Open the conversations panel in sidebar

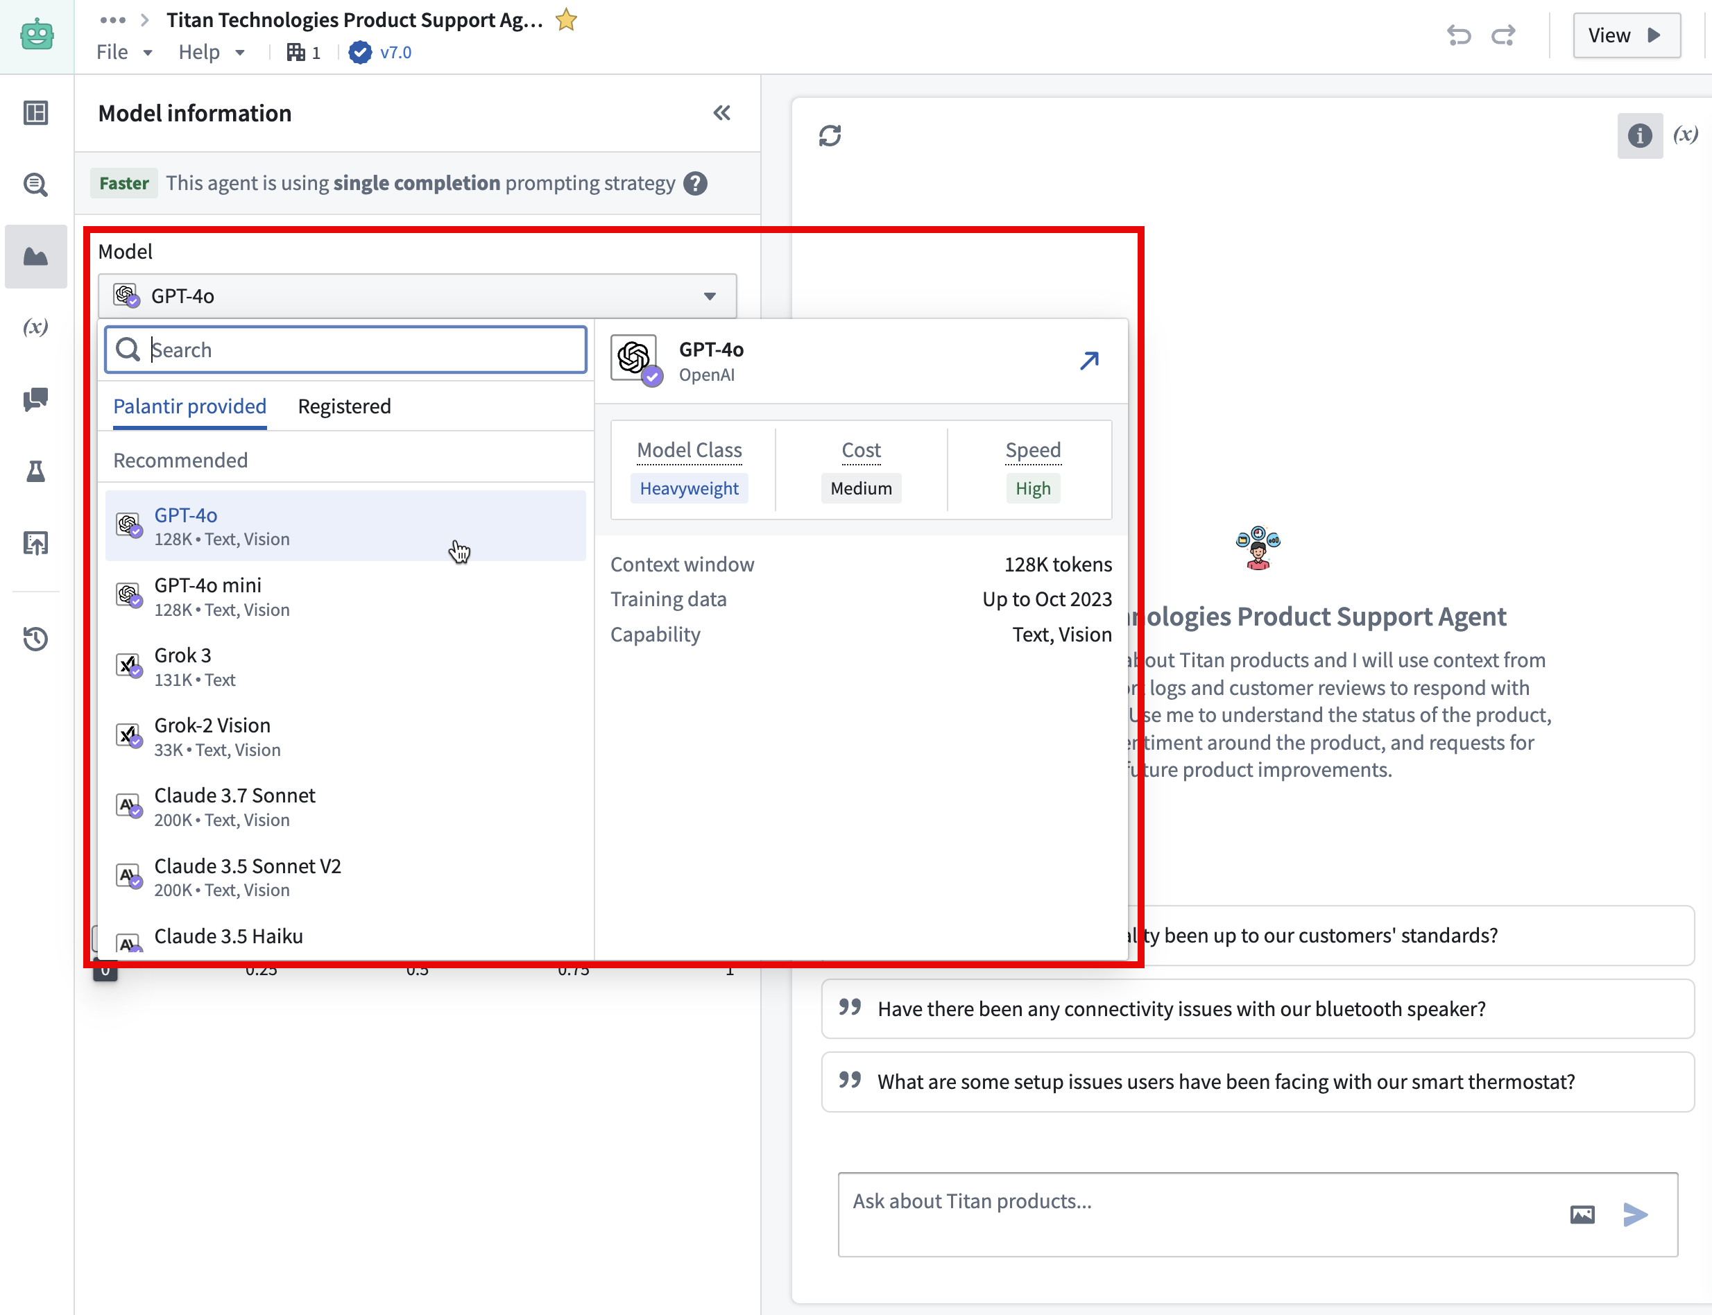pos(35,401)
